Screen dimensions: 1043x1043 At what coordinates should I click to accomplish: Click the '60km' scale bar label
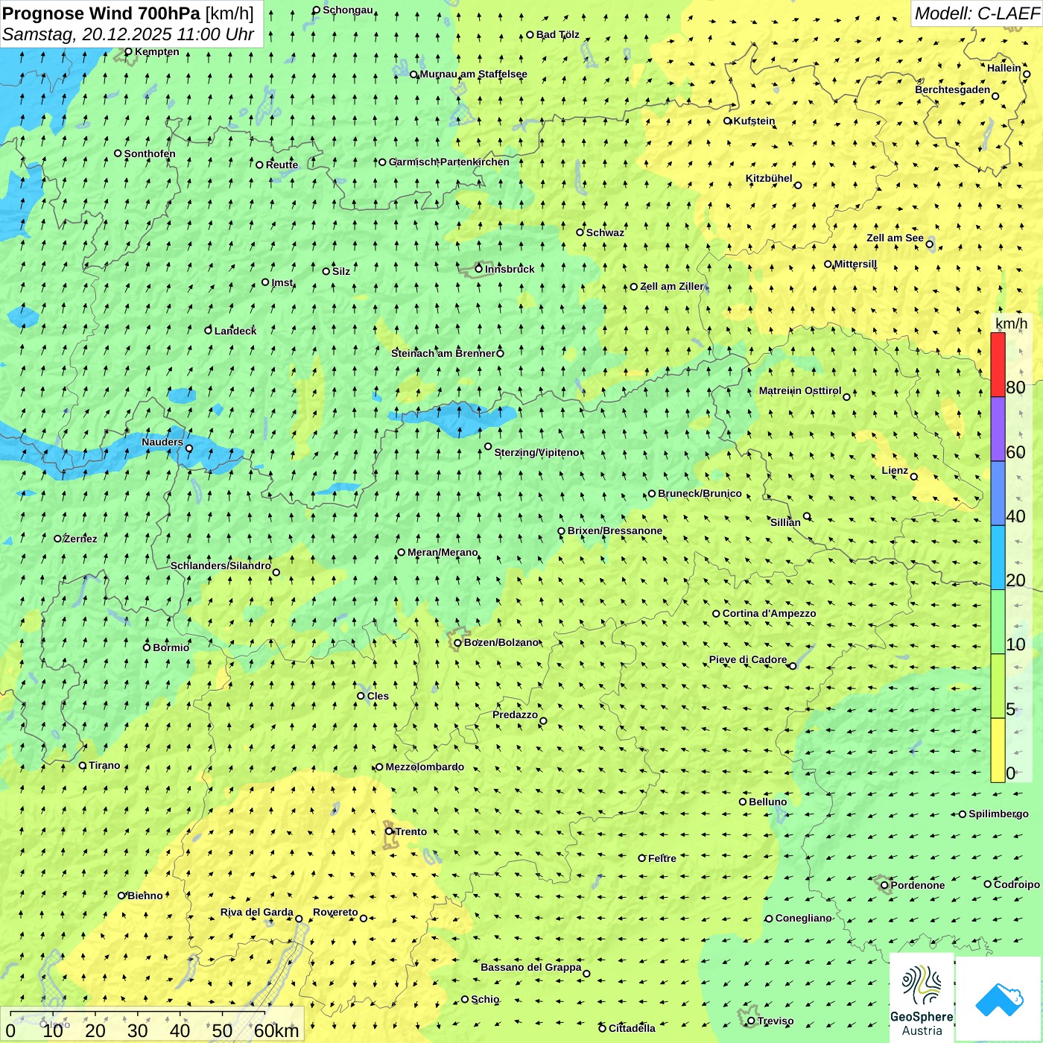point(276,1030)
